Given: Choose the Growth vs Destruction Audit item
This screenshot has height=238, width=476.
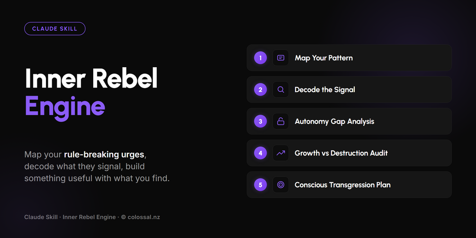Looking at the screenshot, I should (x=349, y=153).
